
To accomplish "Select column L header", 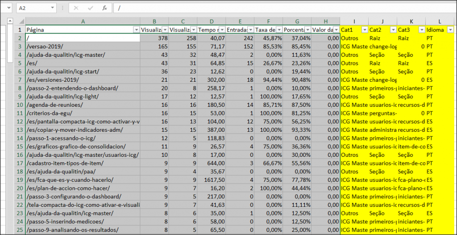I will click(440, 21).
